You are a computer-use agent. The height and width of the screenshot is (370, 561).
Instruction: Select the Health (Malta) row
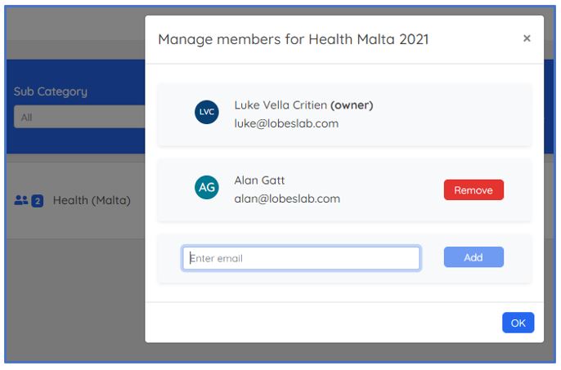tap(92, 200)
